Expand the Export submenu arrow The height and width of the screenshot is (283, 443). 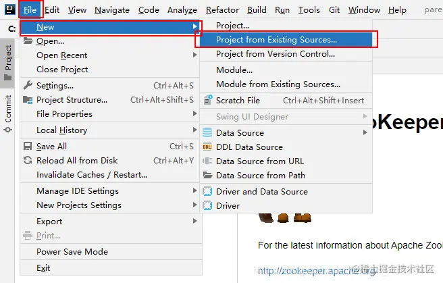pyautogui.click(x=194, y=221)
